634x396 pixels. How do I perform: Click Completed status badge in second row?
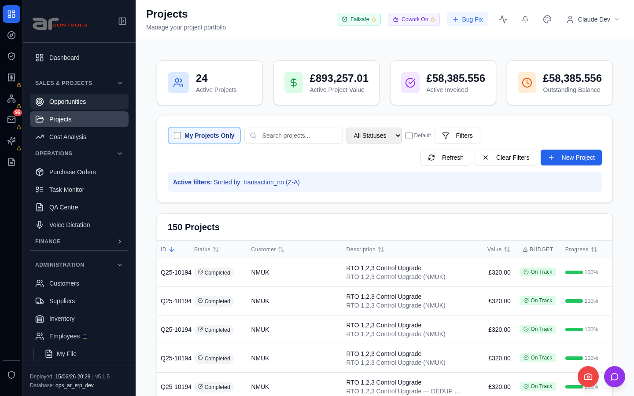(214, 301)
